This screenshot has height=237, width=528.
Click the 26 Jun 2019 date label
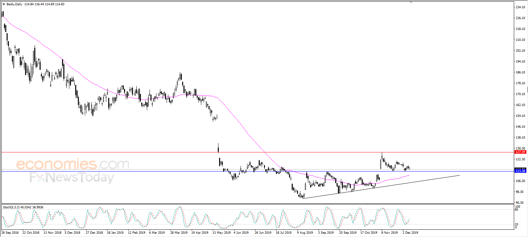pos(263,233)
